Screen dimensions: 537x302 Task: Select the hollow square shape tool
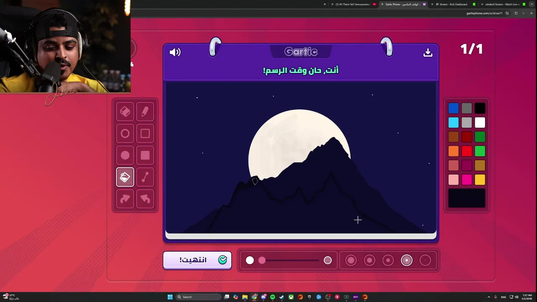pyautogui.click(x=145, y=133)
